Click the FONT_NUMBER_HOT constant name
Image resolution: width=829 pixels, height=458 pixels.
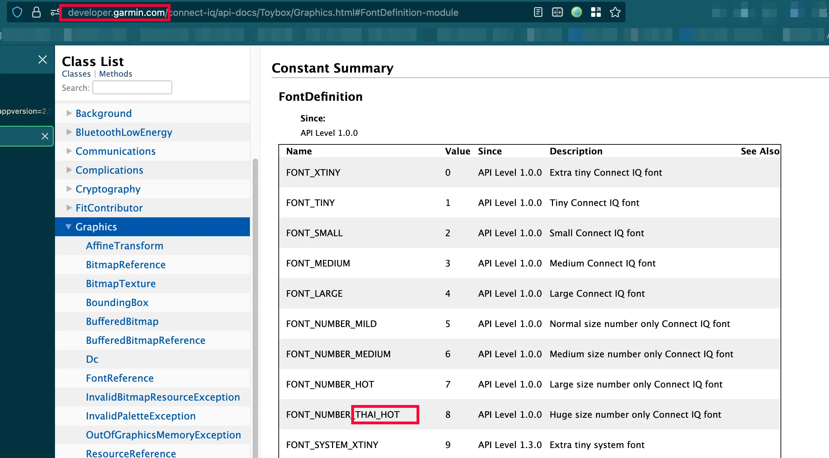(330, 384)
